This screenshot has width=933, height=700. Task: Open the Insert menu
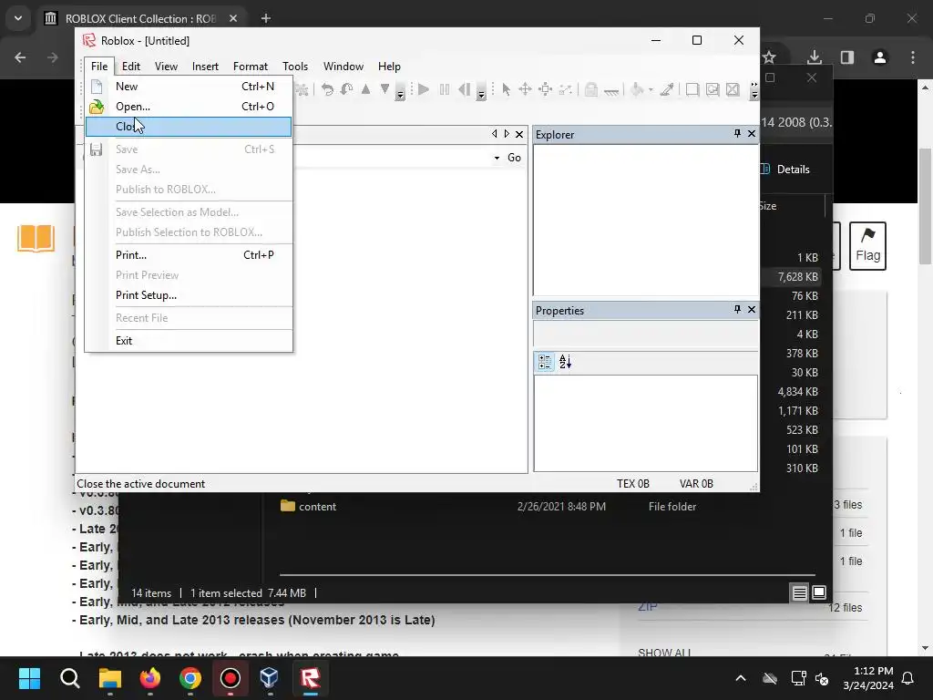[x=205, y=66]
